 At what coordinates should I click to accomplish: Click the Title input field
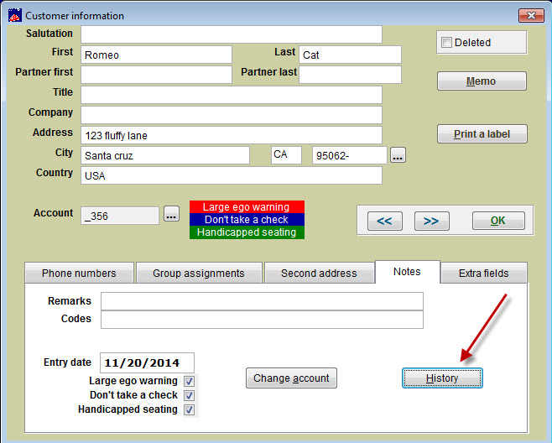coord(232,95)
